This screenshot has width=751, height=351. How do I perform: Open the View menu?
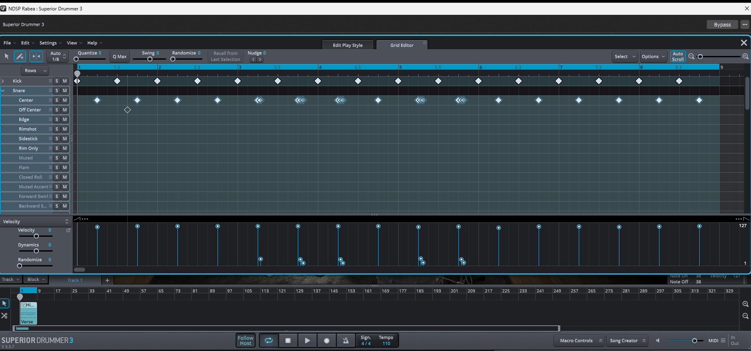tap(74, 43)
